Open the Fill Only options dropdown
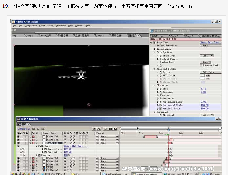Viewport: 228px width, 175px height. [211, 72]
